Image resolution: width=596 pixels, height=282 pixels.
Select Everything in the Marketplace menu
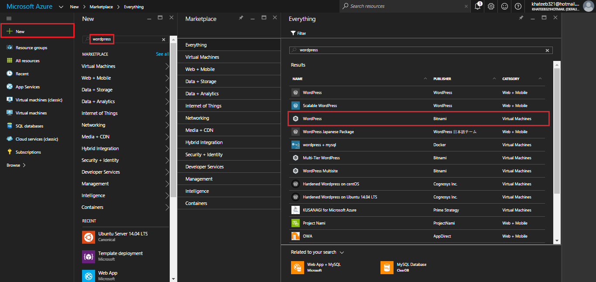click(229, 45)
